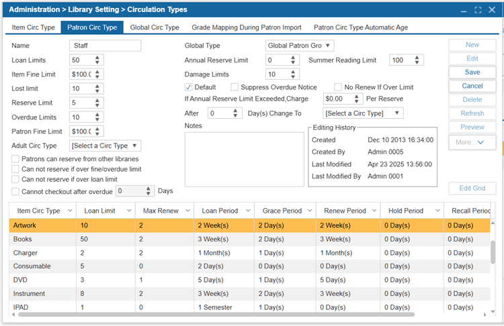Maximize the Circulation Types window

pos(478,9)
